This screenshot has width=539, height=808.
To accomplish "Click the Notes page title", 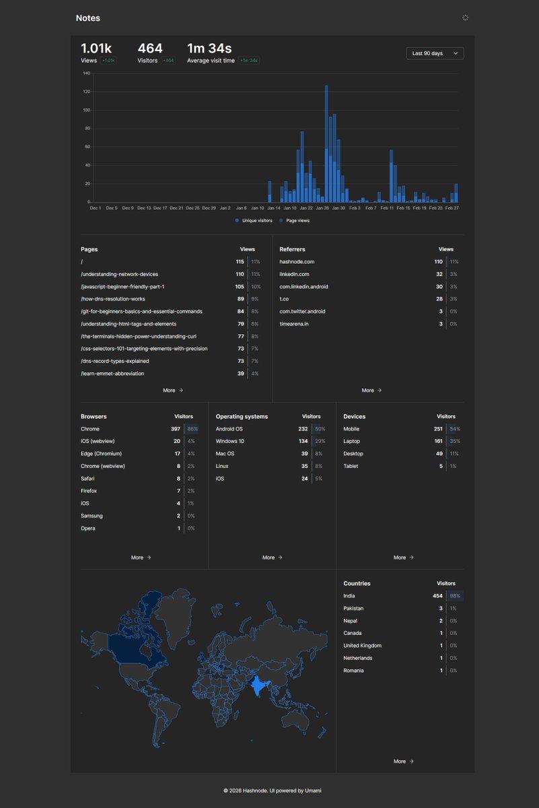I will pyautogui.click(x=88, y=18).
